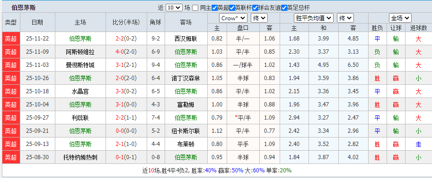This screenshot has width=432, height=178.
Task: Click the 0-1(0-1) score result
Action: 126,157
